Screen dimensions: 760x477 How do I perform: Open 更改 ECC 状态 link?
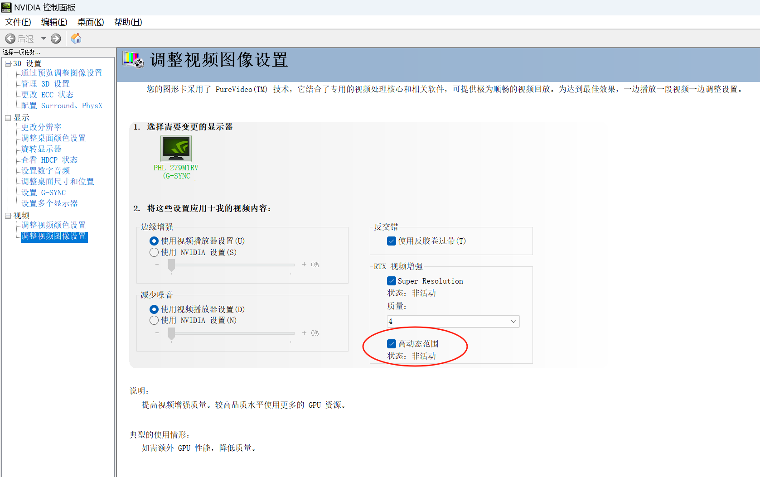tap(48, 95)
